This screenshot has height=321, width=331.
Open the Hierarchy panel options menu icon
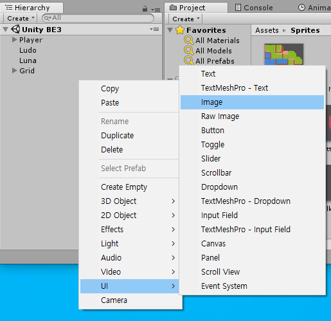[x=156, y=10]
